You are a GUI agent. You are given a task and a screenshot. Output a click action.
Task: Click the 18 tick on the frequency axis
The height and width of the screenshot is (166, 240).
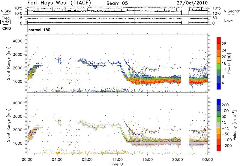(x=20, y=18)
